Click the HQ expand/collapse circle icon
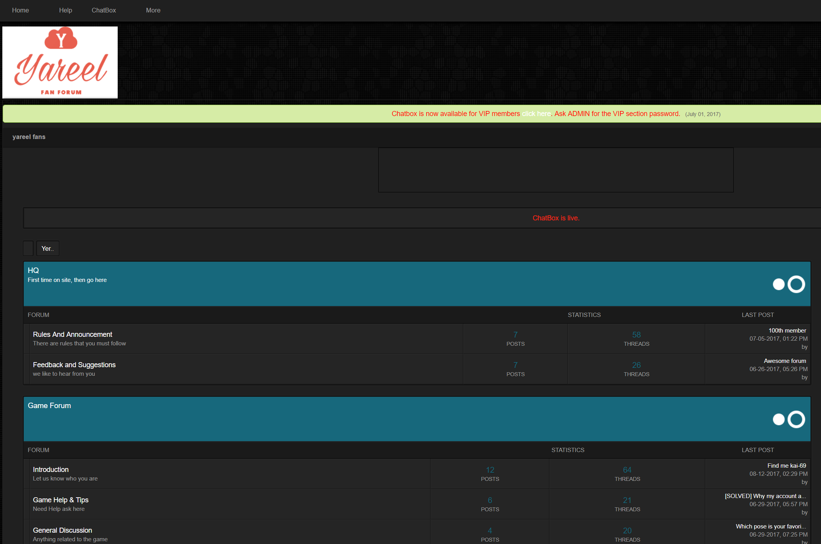821x544 pixels. 797,283
